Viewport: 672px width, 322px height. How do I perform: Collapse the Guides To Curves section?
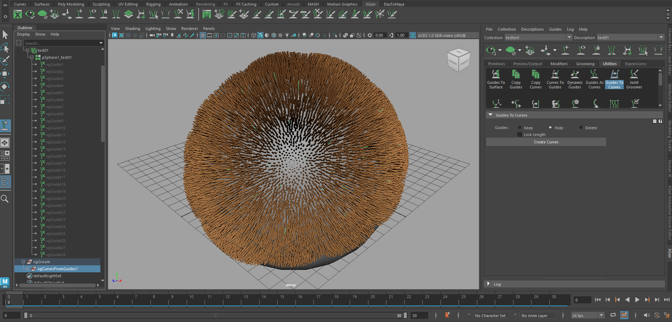coord(490,115)
